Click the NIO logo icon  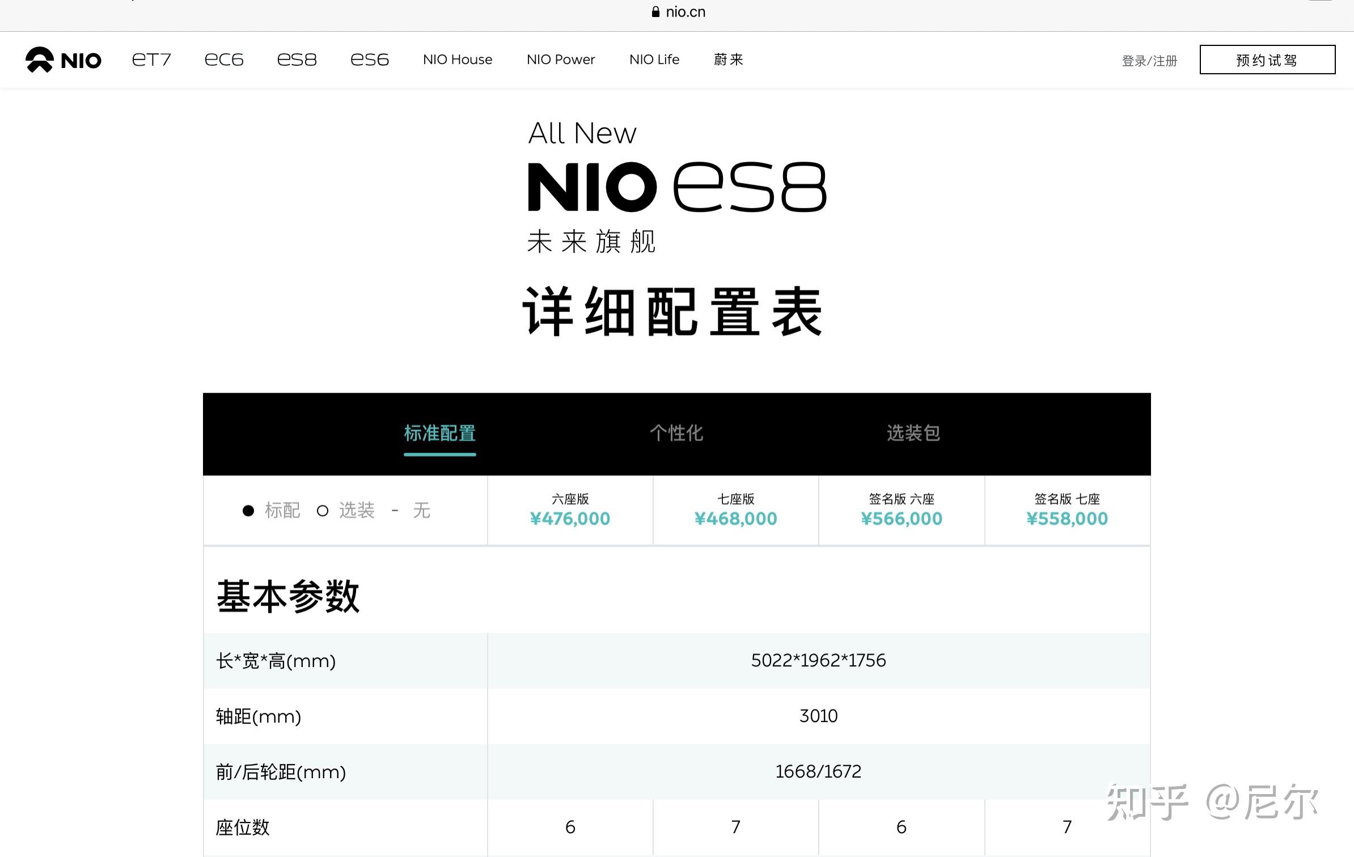(40, 60)
